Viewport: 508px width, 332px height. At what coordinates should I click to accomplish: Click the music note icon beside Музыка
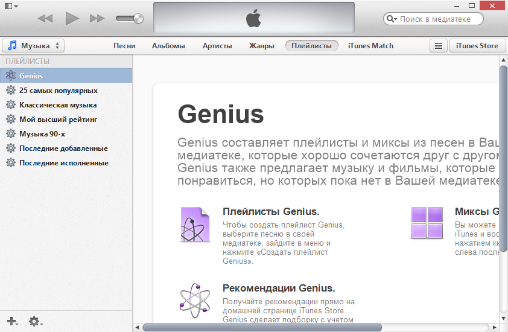(12, 45)
